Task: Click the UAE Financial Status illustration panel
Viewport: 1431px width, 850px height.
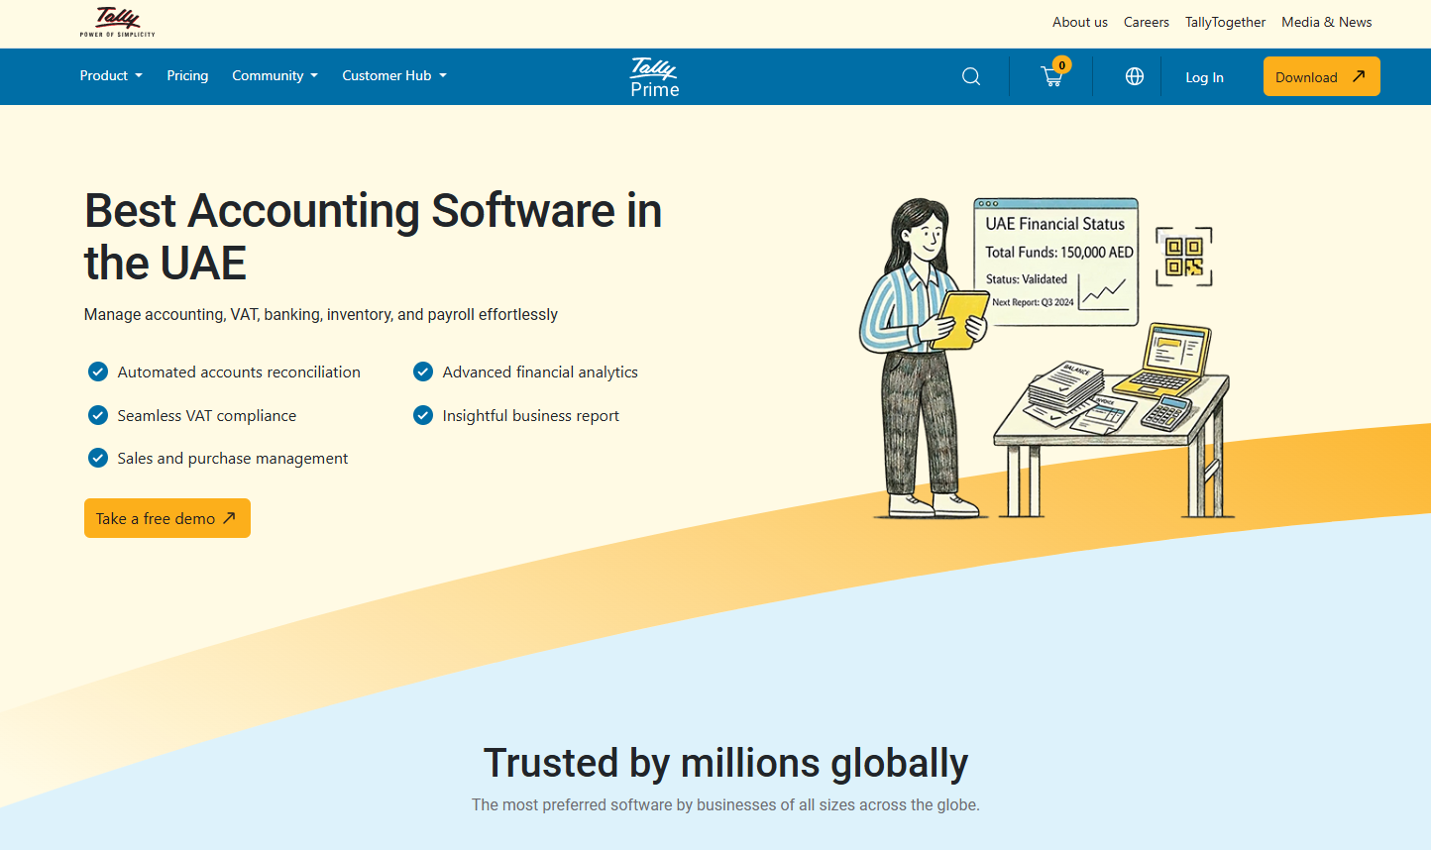Action: click(x=1055, y=261)
